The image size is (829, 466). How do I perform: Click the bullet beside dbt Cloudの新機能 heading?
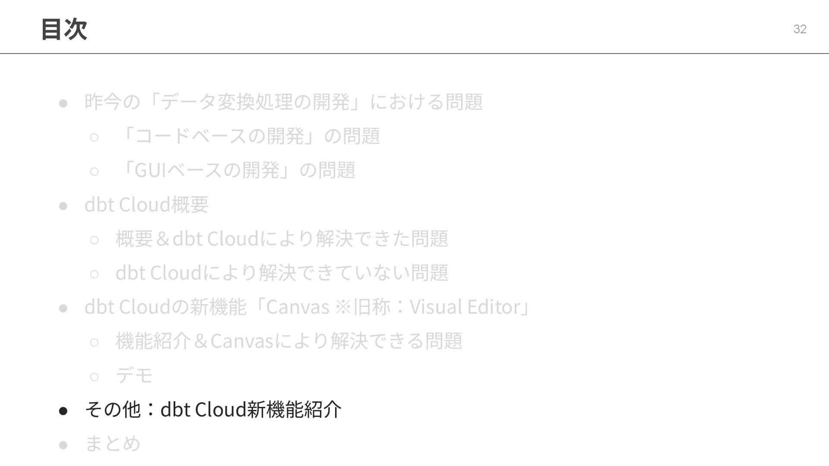tap(63, 308)
